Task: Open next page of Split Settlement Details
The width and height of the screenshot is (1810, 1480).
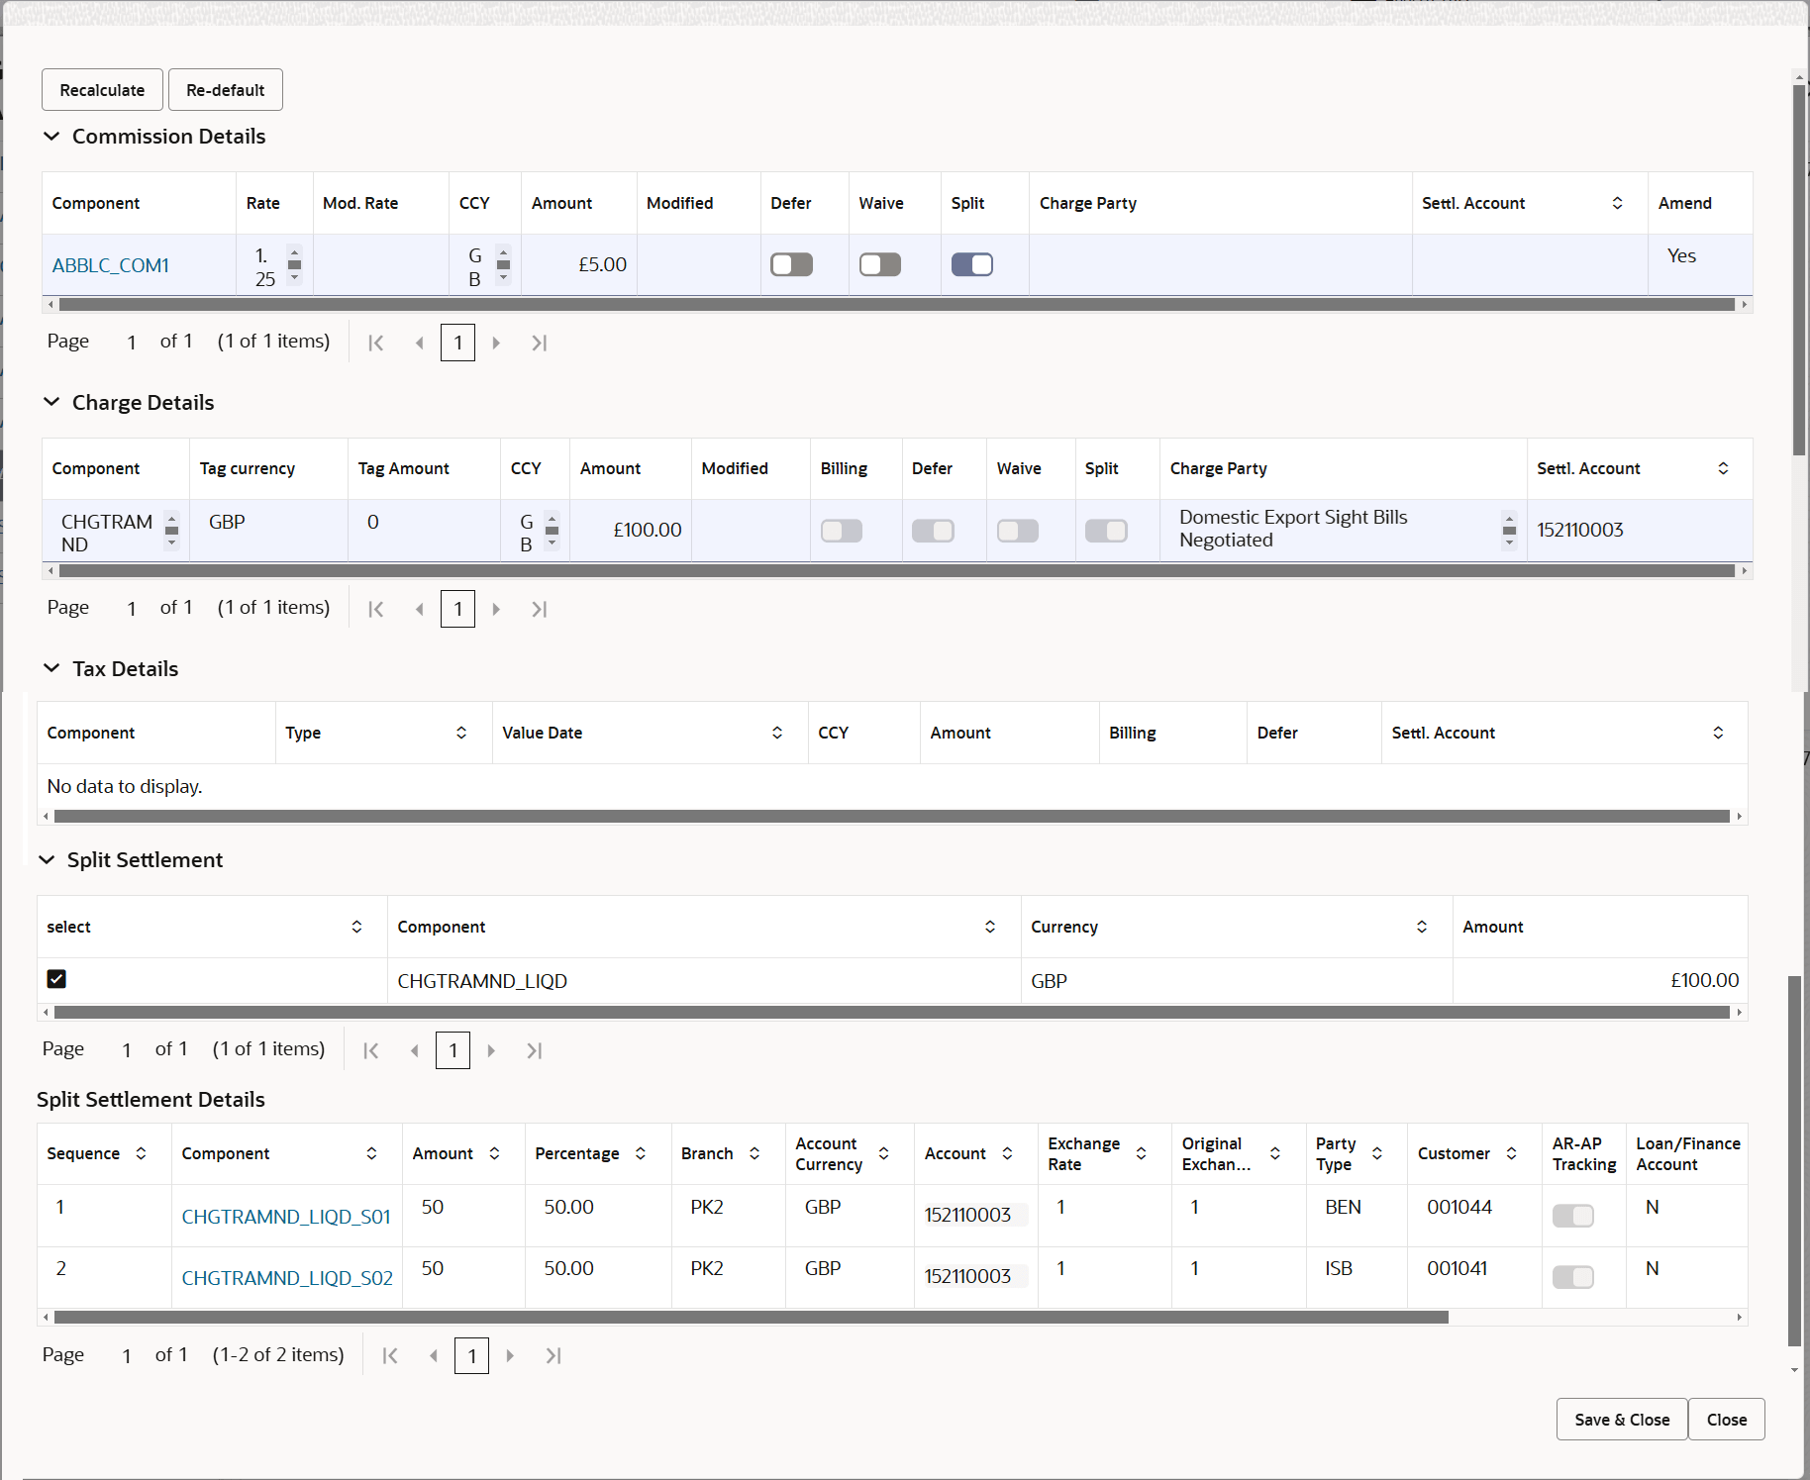Action: point(511,1355)
